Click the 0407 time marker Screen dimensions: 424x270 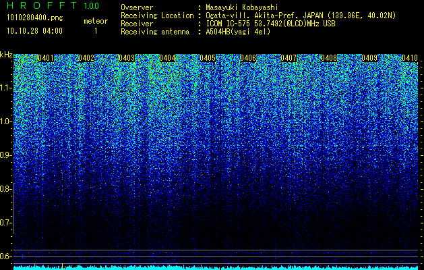point(289,58)
